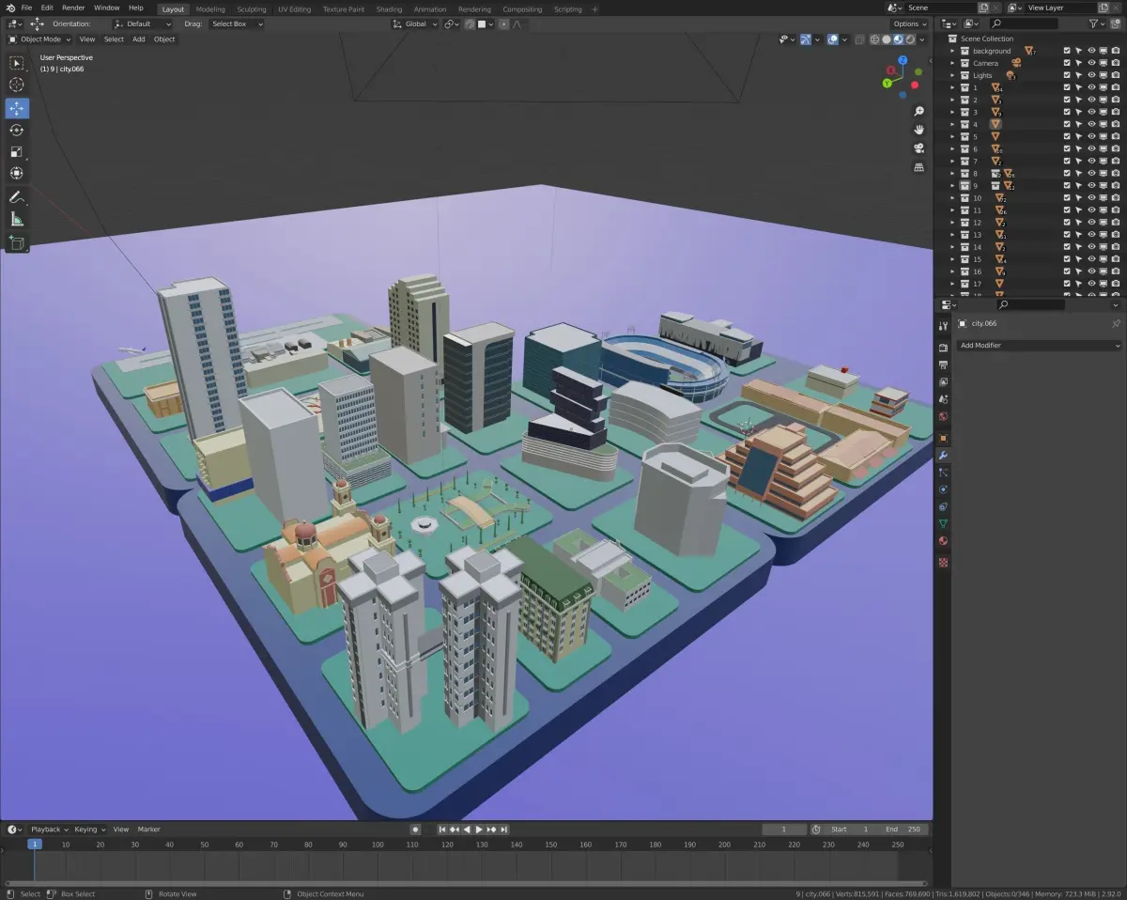The width and height of the screenshot is (1127, 900).
Task: Select the Add Cube tool
Action: click(x=17, y=243)
